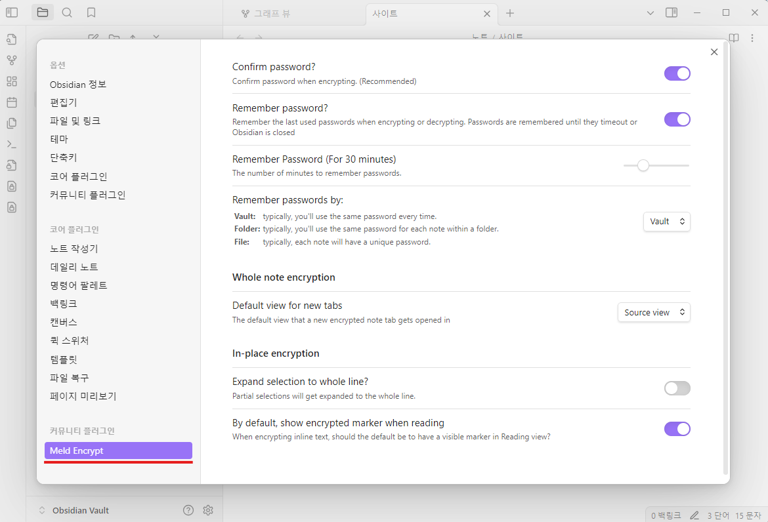Add a new tab with plus icon
Image resolution: width=768 pixels, height=522 pixels.
point(510,13)
